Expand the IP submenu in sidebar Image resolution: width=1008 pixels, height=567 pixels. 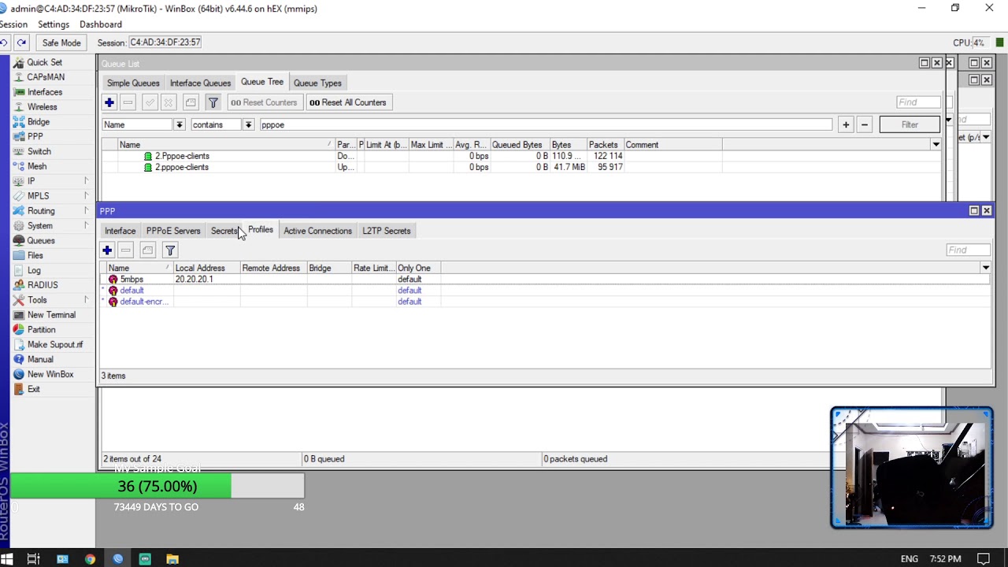click(x=86, y=181)
